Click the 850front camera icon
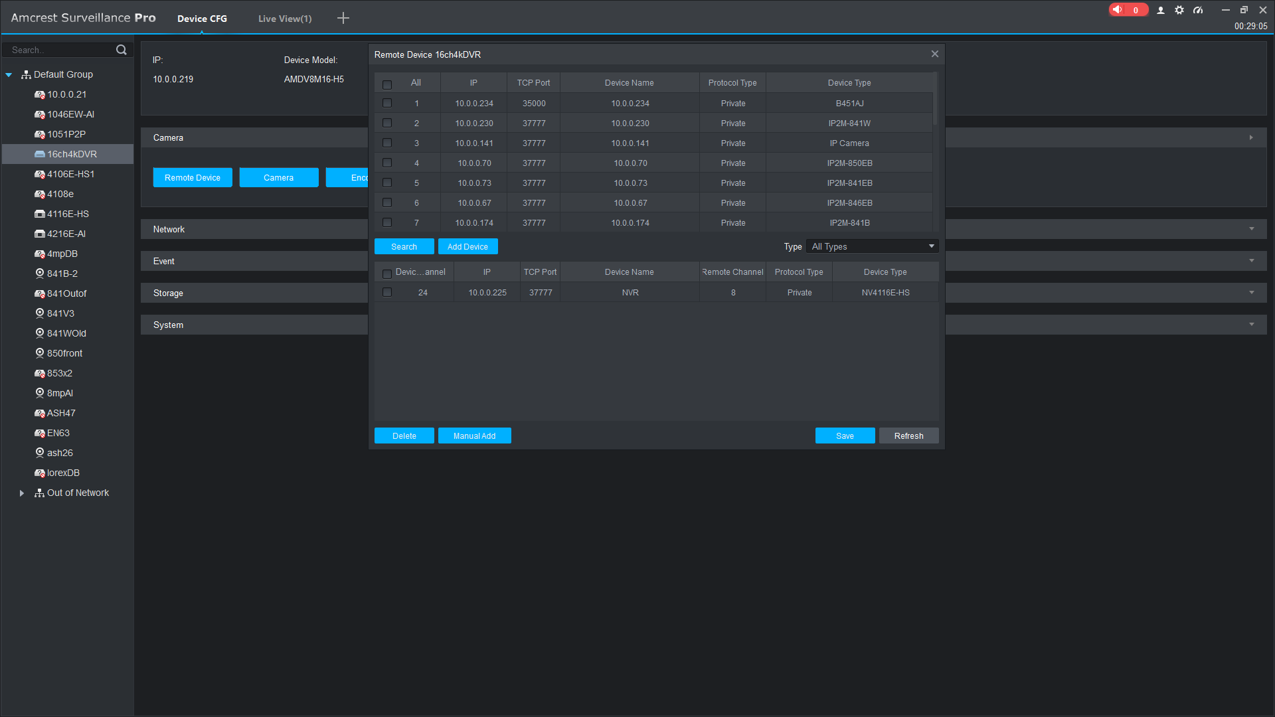The width and height of the screenshot is (1275, 717). [x=40, y=353]
